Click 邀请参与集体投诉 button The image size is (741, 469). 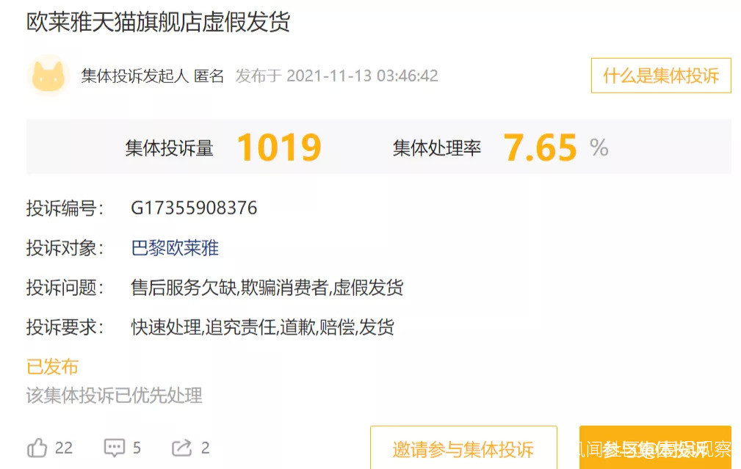(463, 448)
